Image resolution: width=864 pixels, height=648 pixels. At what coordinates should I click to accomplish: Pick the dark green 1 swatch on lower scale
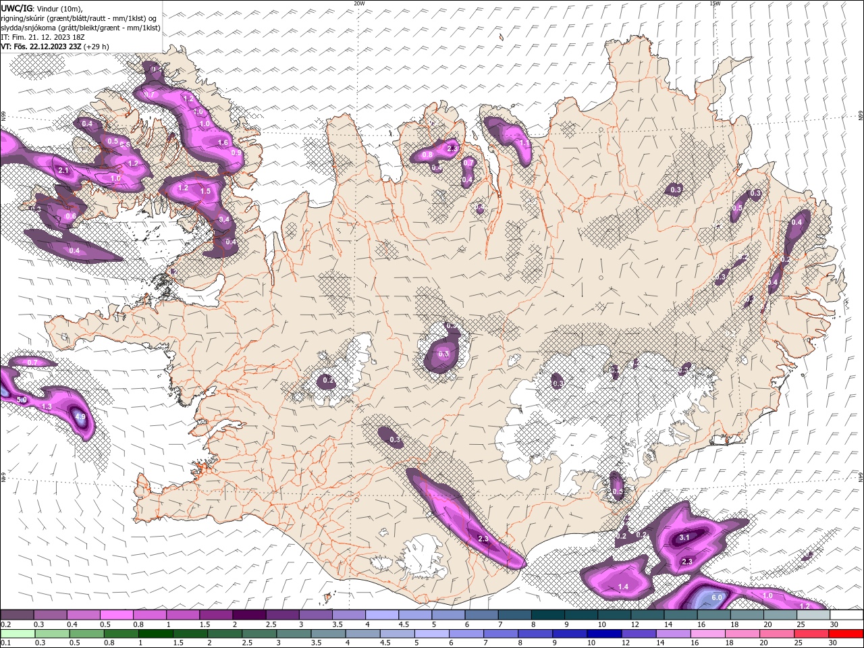coord(155,634)
